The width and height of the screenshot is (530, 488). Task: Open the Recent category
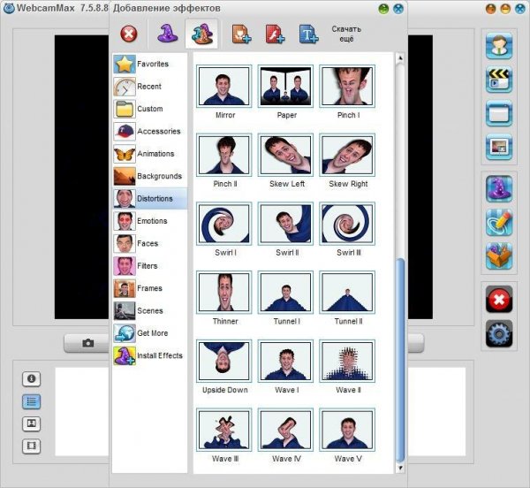click(150, 87)
